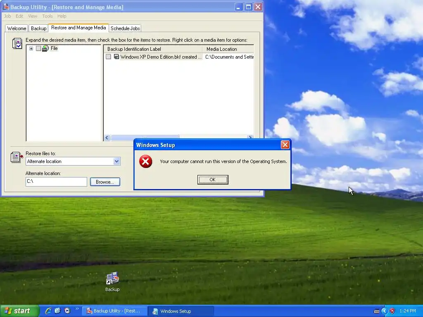Launch Internet Explorer from Quick Launch
The image size is (423, 317).
(x=49, y=311)
